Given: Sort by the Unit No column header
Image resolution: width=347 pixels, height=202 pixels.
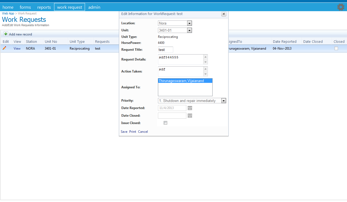Looking at the screenshot, I should tap(51, 41).
